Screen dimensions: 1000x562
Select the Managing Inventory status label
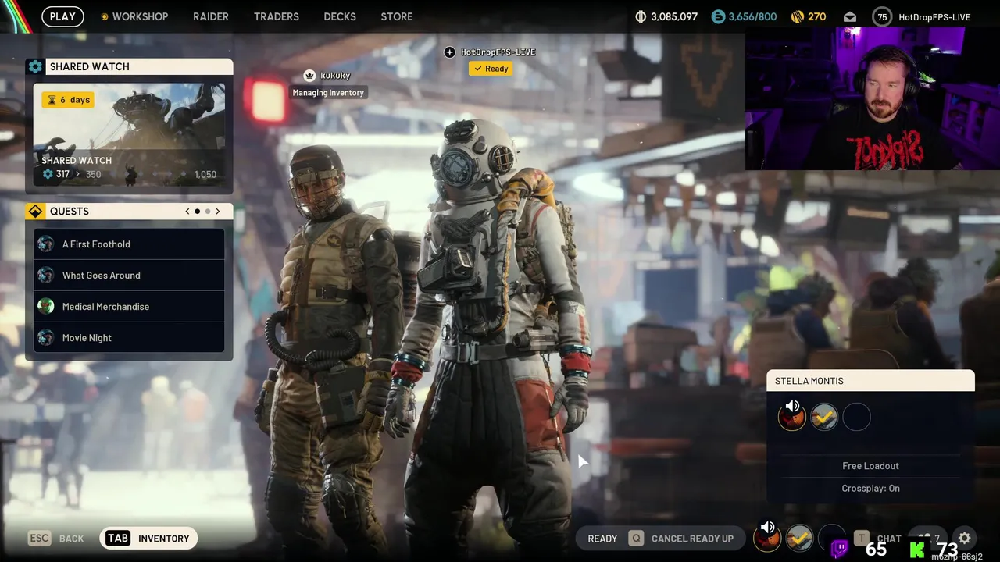pos(328,93)
